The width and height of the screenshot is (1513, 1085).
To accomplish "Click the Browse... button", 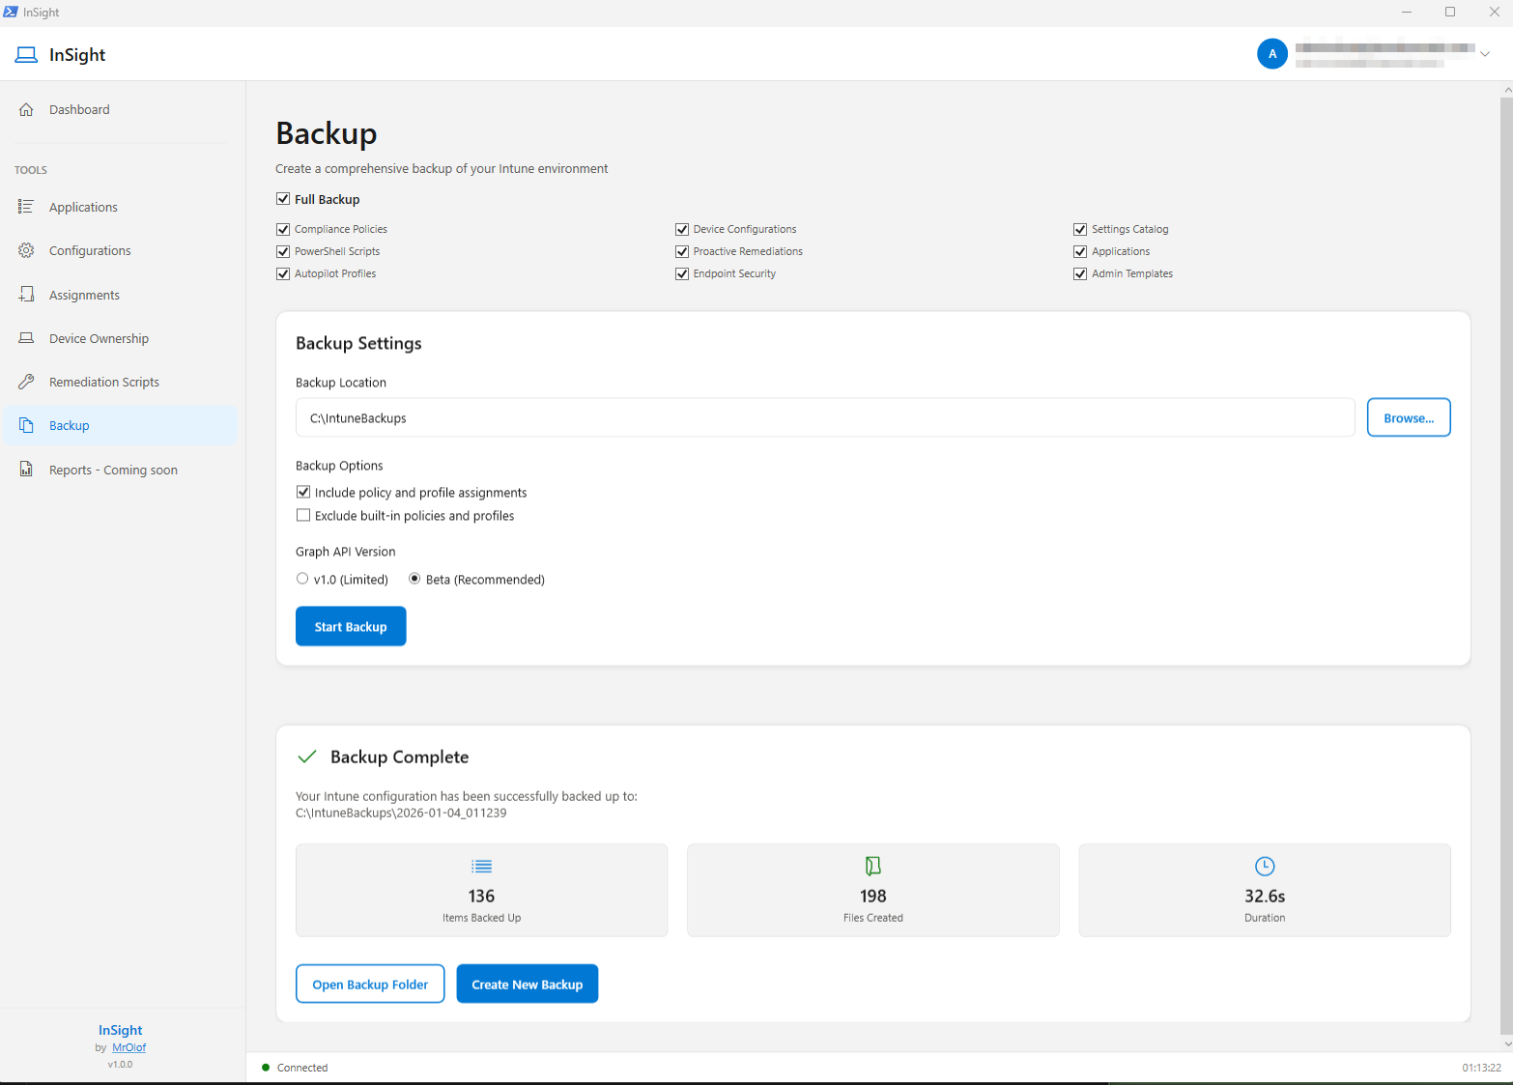I will (1409, 417).
